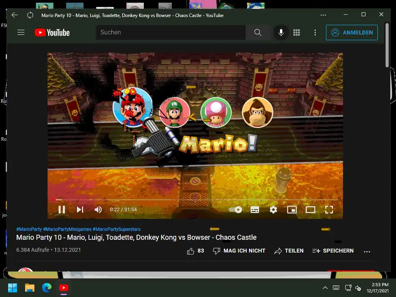Enable miniplayer mode

pyautogui.click(x=292, y=210)
